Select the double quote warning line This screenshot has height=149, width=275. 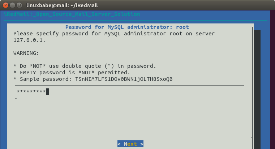pyautogui.click(x=85, y=66)
